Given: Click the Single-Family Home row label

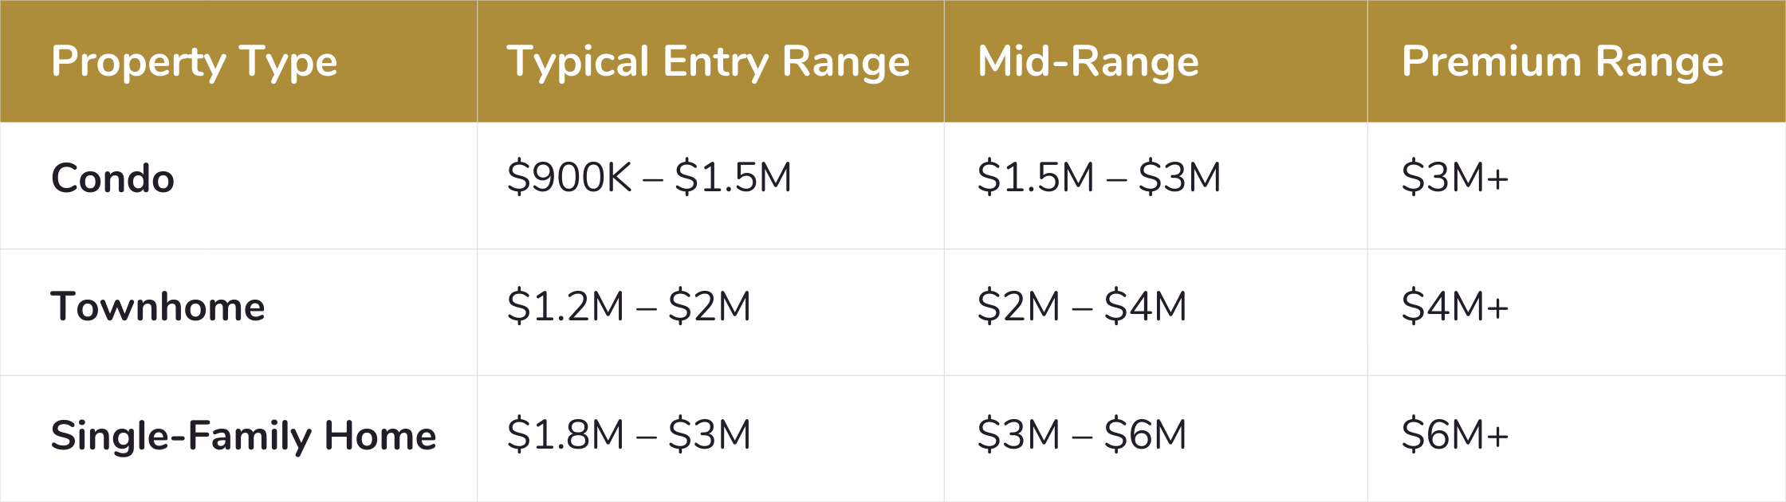Looking at the screenshot, I should [243, 436].
